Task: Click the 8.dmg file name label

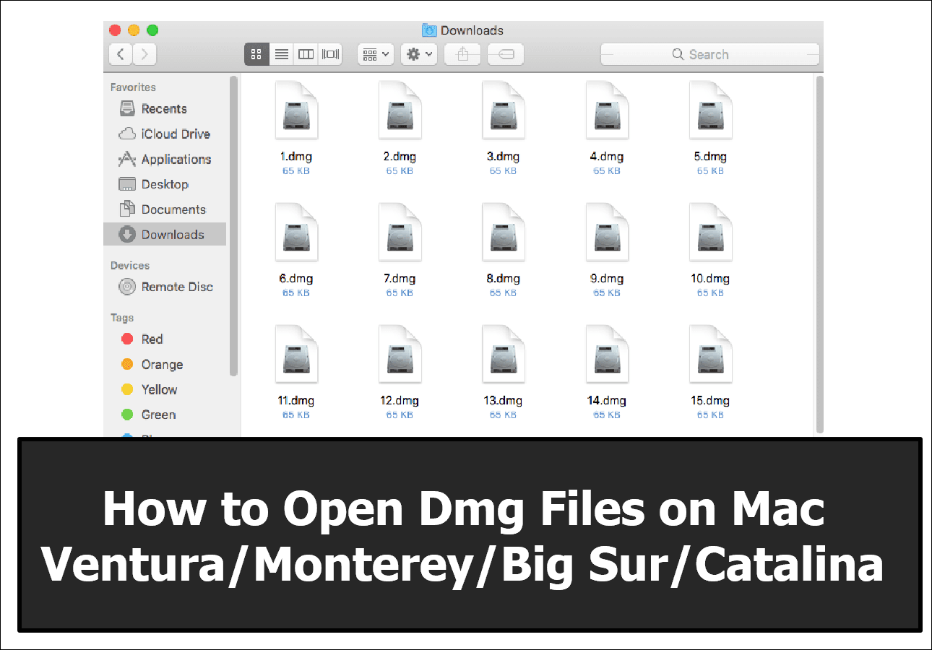Action: [x=504, y=279]
